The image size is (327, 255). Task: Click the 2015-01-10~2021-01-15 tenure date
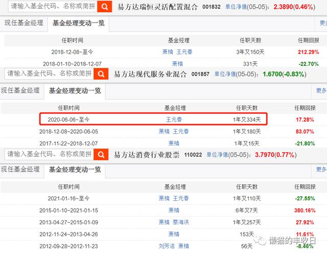point(68,211)
